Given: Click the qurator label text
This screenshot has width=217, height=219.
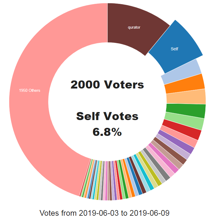Looking at the screenshot, I should pos(134,27).
